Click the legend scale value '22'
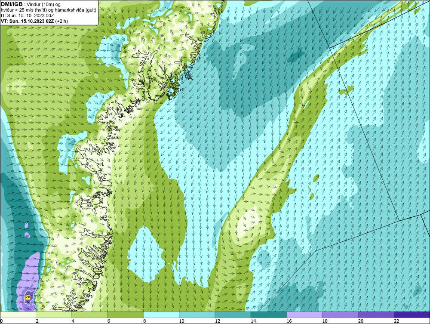This screenshot has width=430, height=324. click(x=396, y=321)
